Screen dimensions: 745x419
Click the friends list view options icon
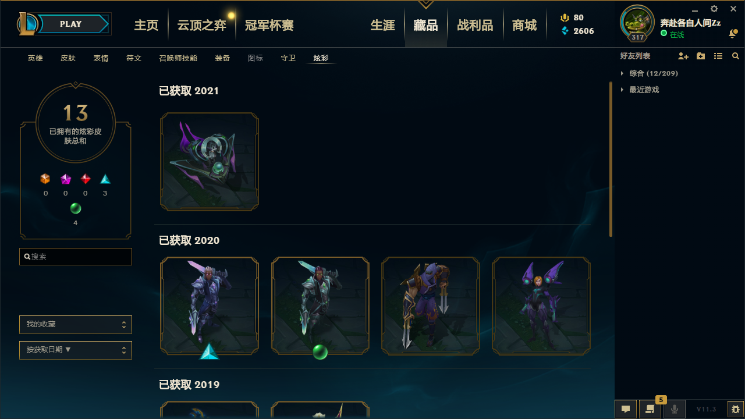718,56
